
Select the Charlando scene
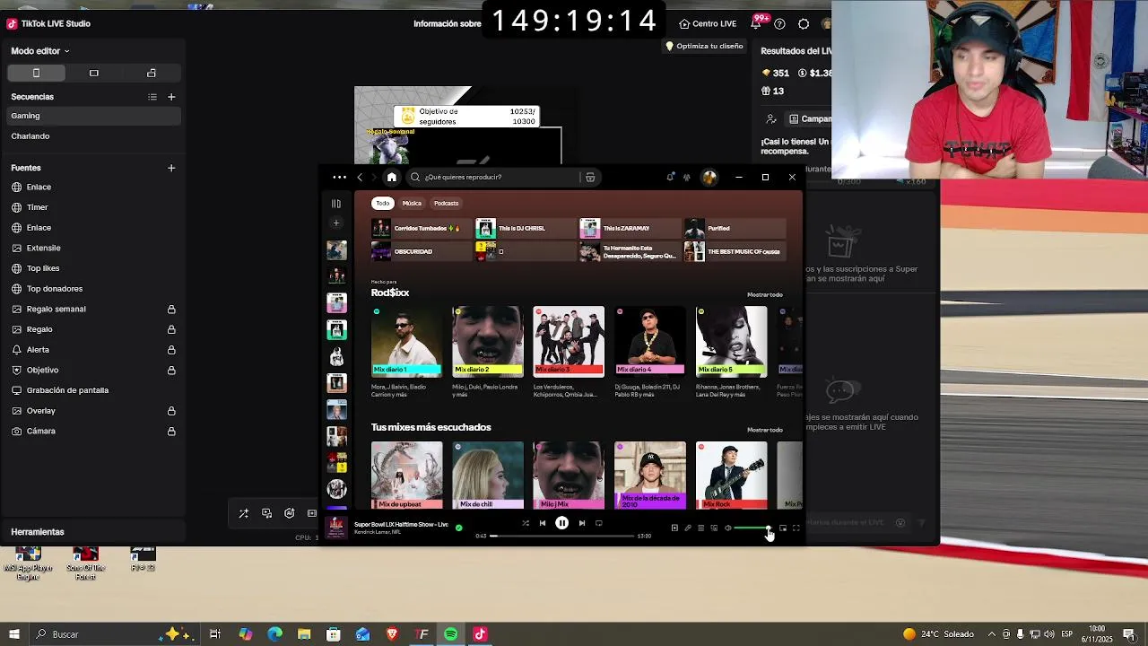coord(92,136)
